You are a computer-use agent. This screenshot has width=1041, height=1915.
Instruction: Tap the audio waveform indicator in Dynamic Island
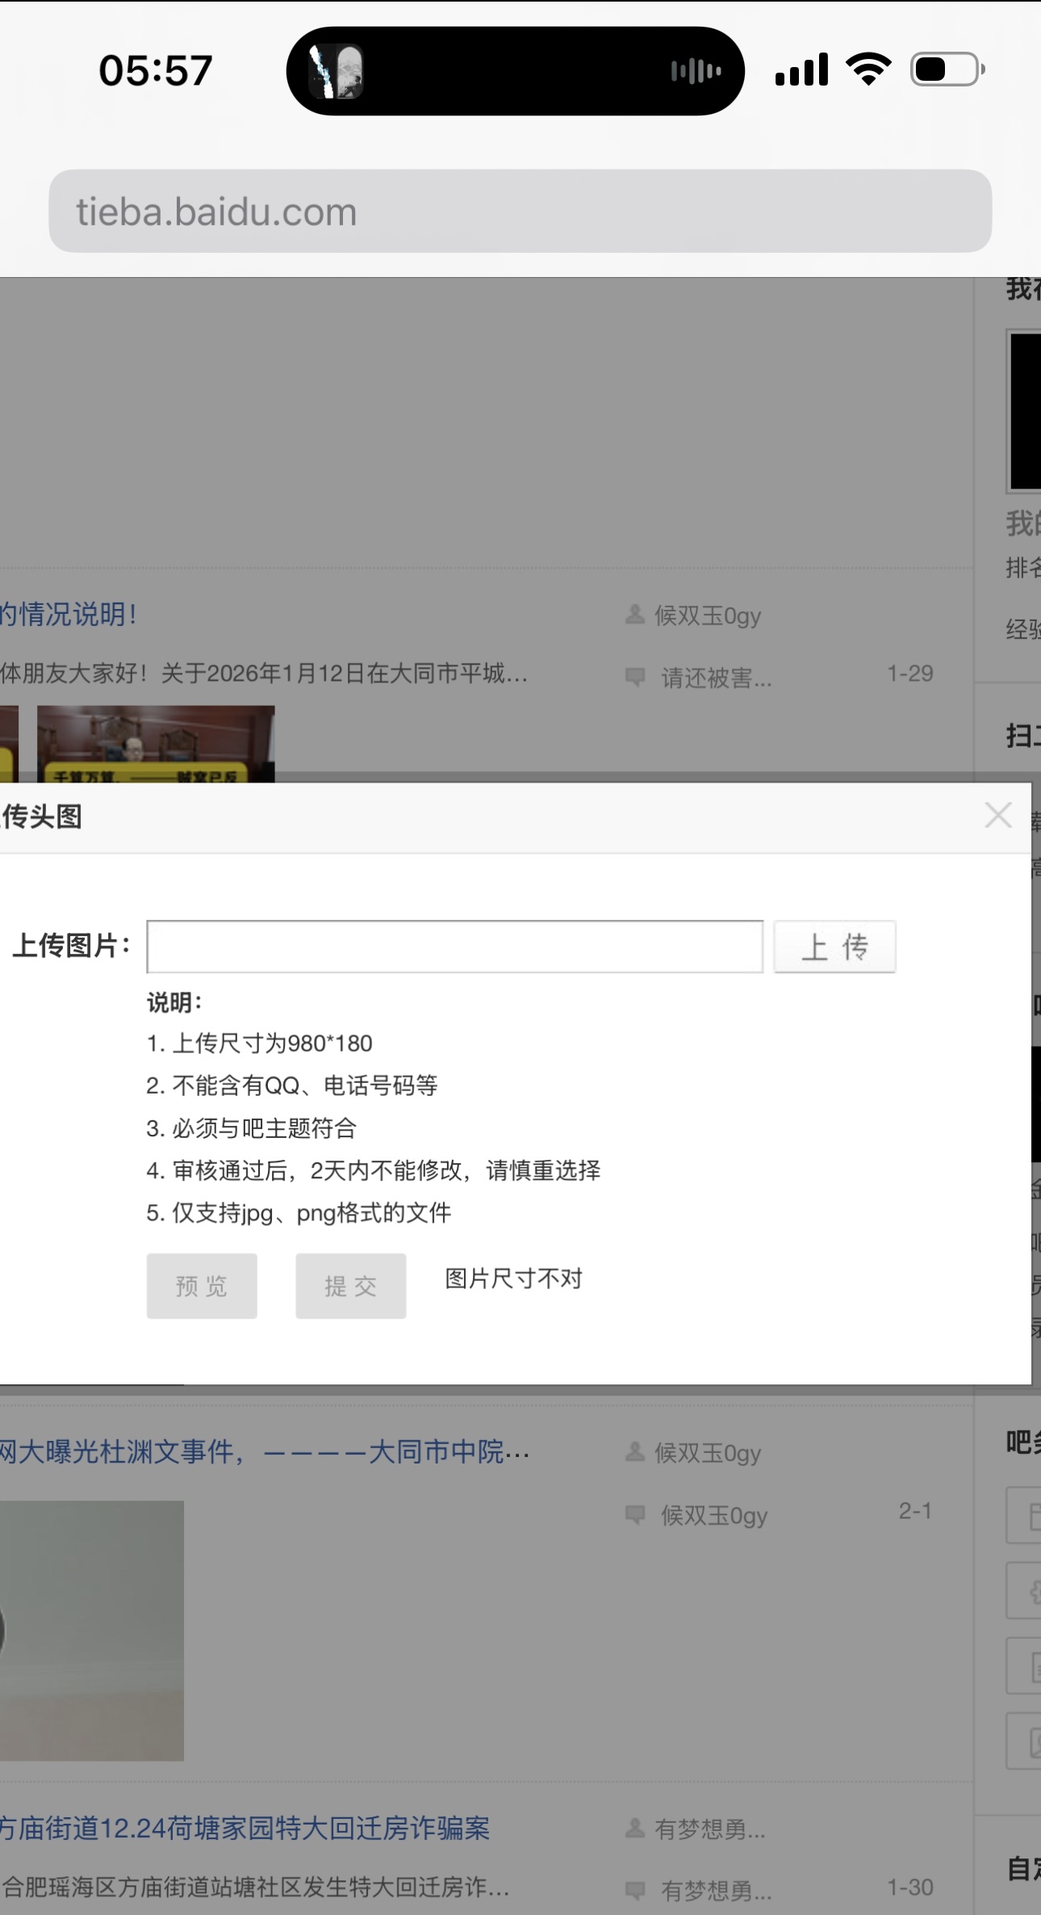coord(696,71)
